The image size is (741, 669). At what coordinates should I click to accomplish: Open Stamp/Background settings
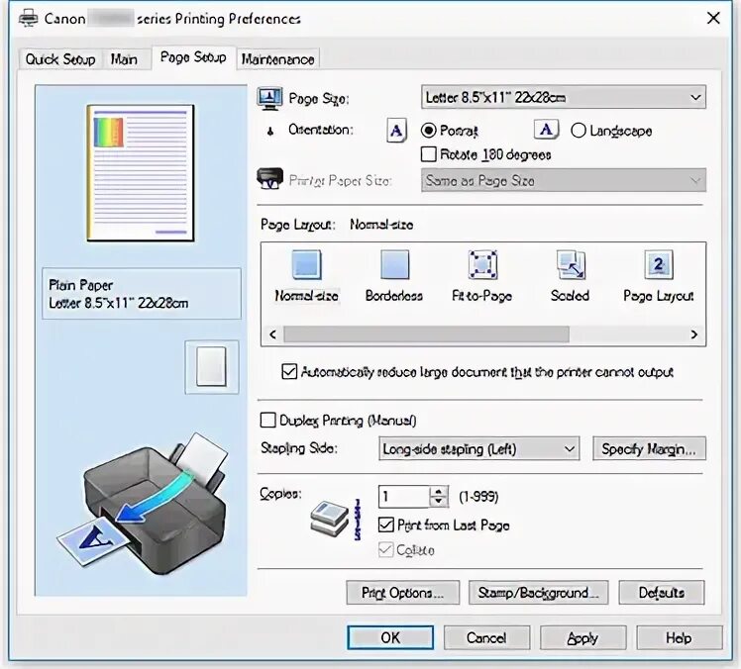click(x=538, y=593)
